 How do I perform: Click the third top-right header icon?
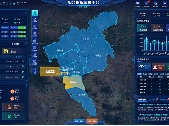(156, 3)
